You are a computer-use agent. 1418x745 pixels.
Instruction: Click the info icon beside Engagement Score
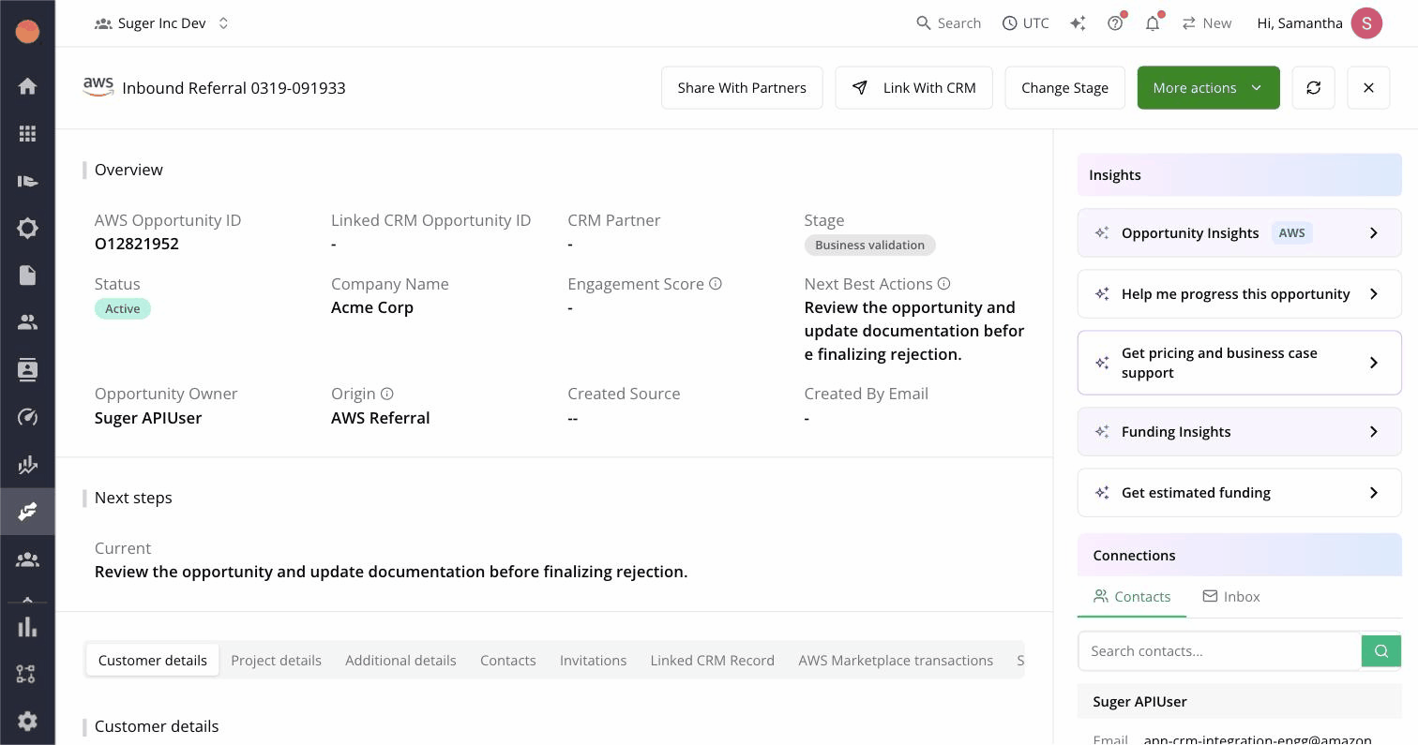(x=716, y=284)
